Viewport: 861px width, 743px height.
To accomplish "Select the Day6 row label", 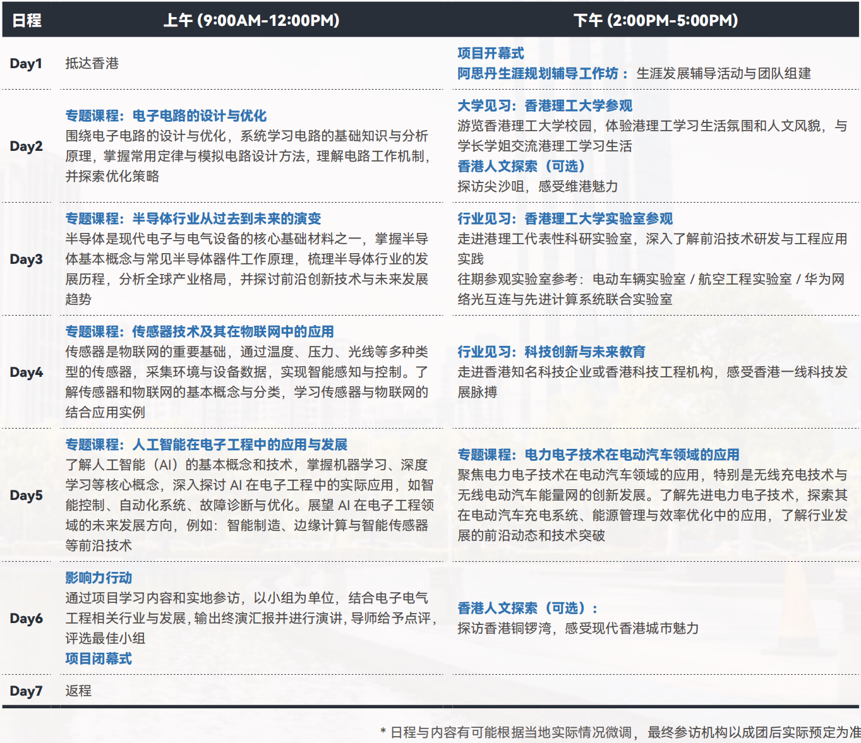I will [x=27, y=619].
